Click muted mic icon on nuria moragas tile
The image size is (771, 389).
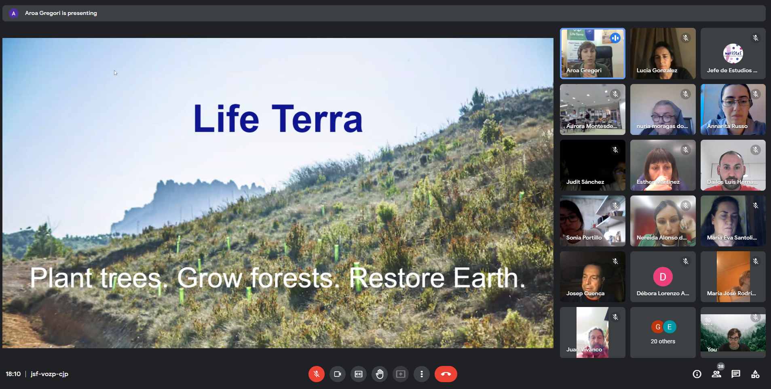pos(686,94)
